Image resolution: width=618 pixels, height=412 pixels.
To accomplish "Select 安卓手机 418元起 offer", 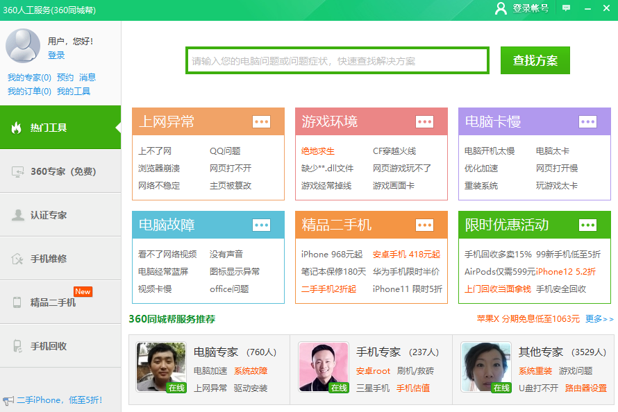I will pyautogui.click(x=406, y=254).
